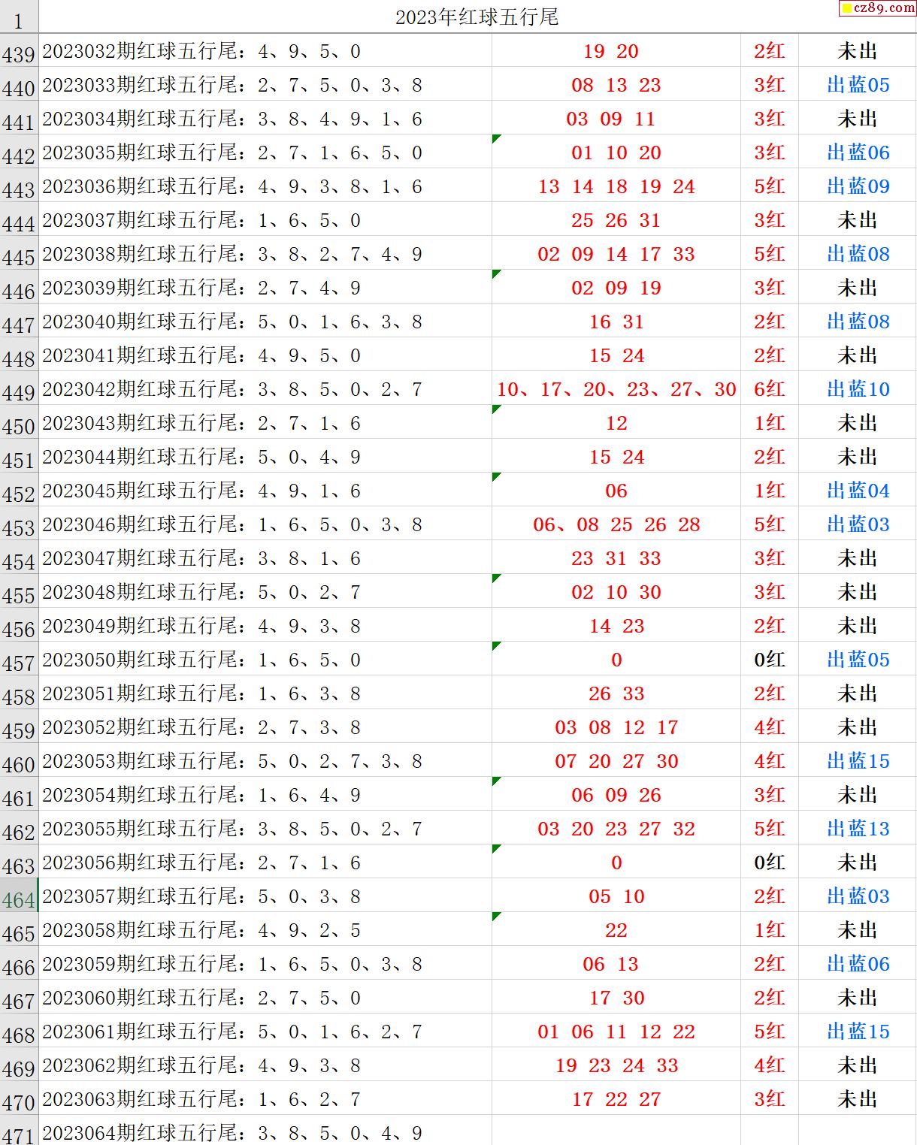Select row header 1
Viewport: 917px width, 1145px height.
coord(19,20)
